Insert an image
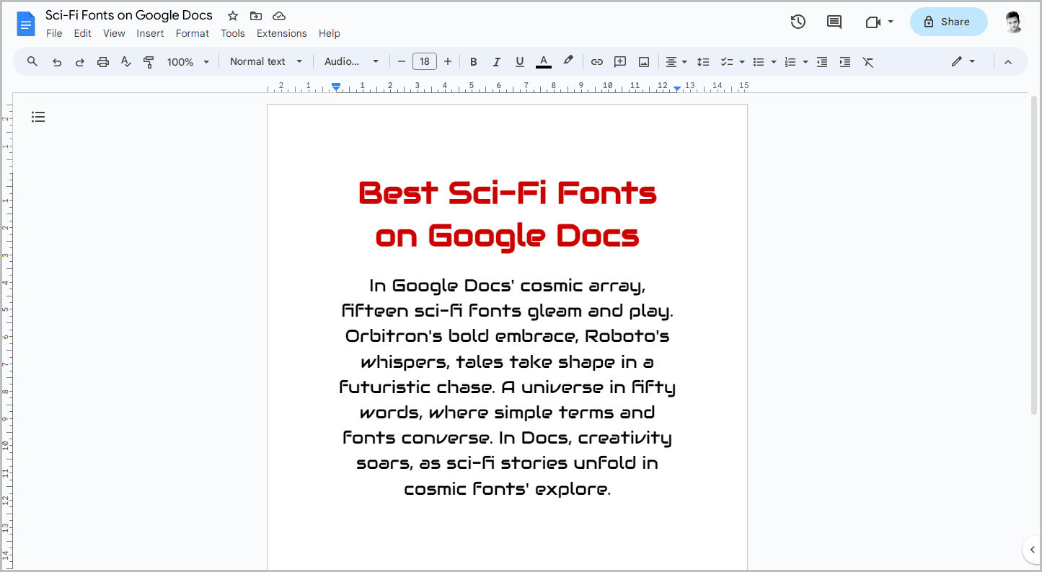Viewport: 1042px width, 572px height. click(x=643, y=61)
